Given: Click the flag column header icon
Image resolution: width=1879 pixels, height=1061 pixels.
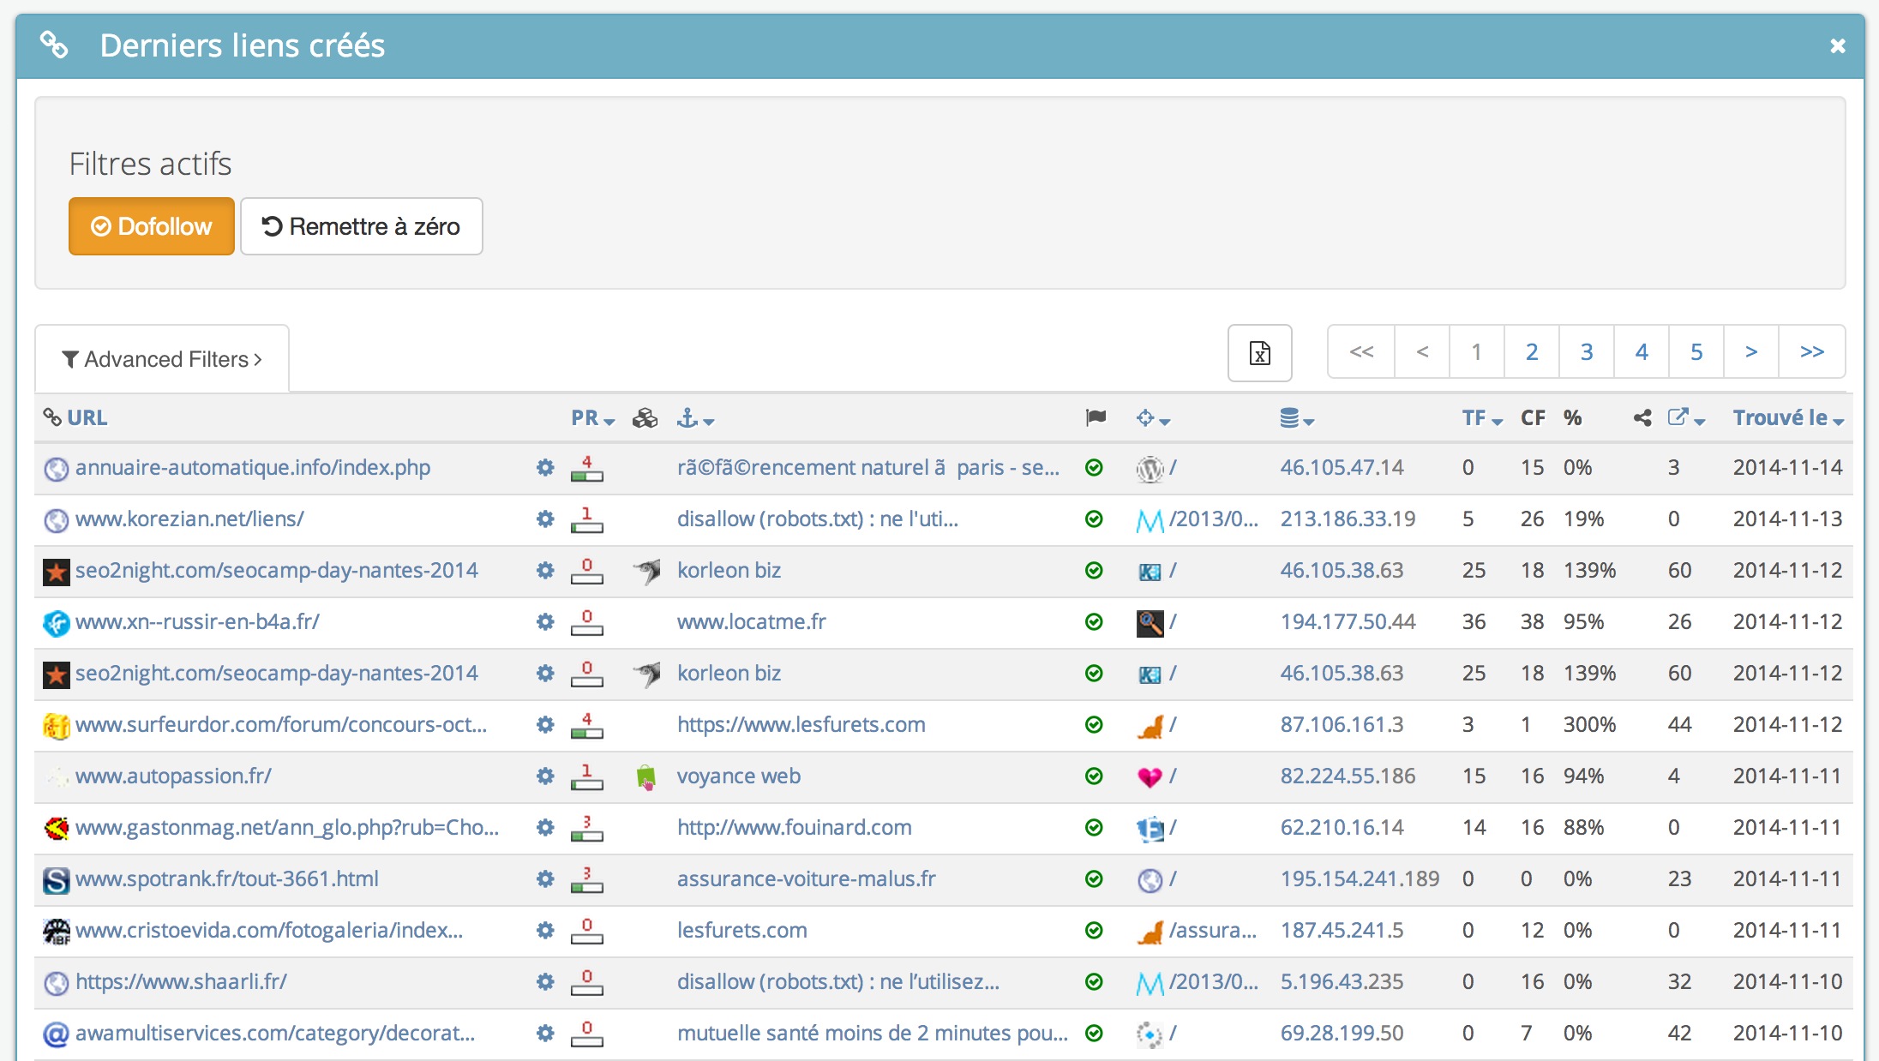Looking at the screenshot, I should [1095, 417].
